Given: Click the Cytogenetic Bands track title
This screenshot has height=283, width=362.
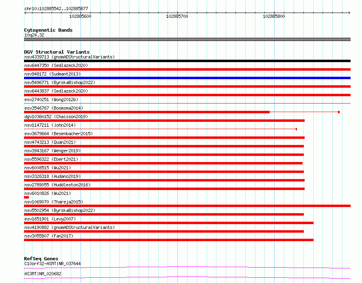Looking at the screenshot, I should pos(48,30).
